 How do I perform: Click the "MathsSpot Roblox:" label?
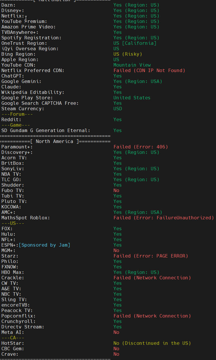tap(26, 218)
